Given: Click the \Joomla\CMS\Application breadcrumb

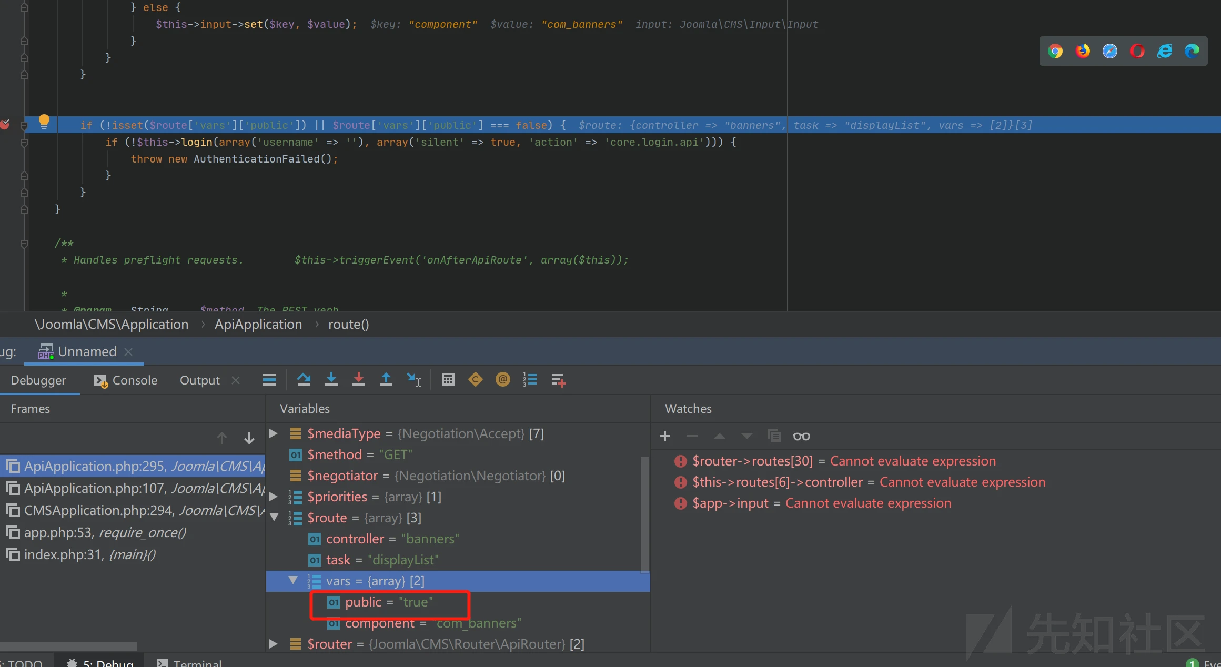Looking at the screenshot, I should tap(112, 325).
